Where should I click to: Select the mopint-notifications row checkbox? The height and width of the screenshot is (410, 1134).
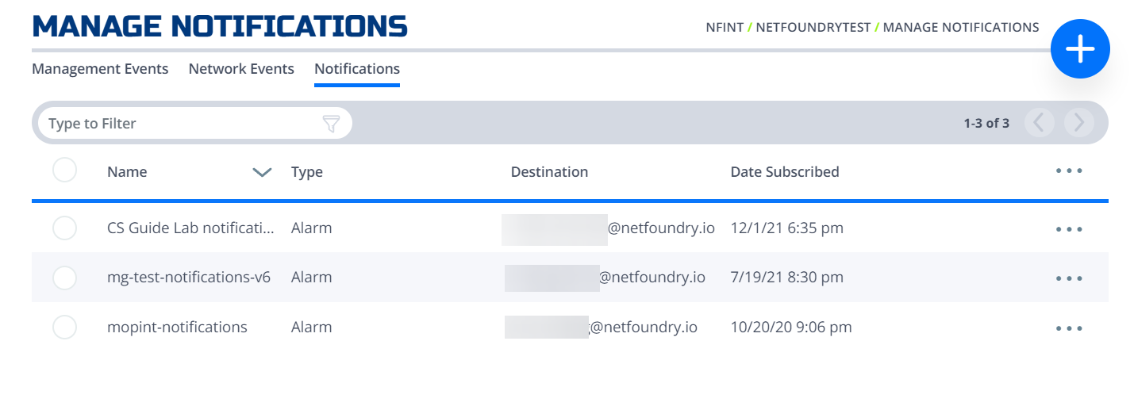pyautogui.click(x=64, y=327)
